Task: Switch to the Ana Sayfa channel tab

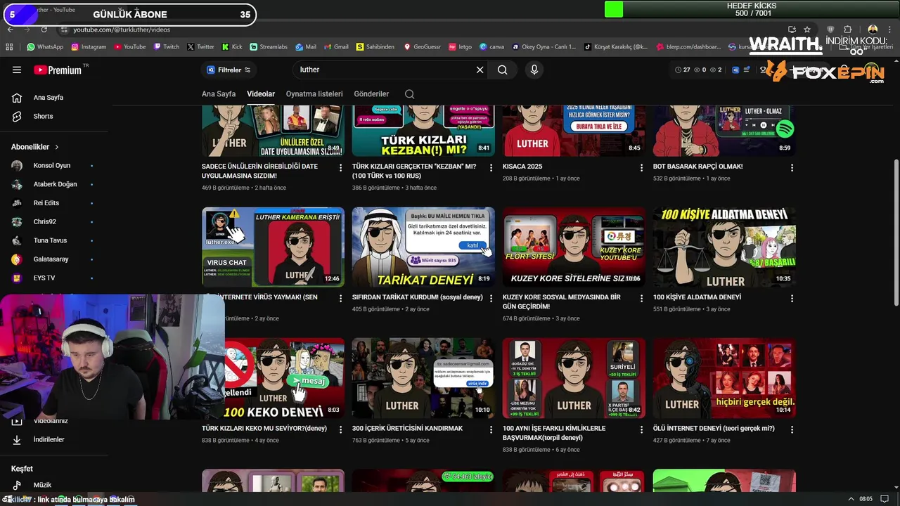Action: (x=219, y=94)
